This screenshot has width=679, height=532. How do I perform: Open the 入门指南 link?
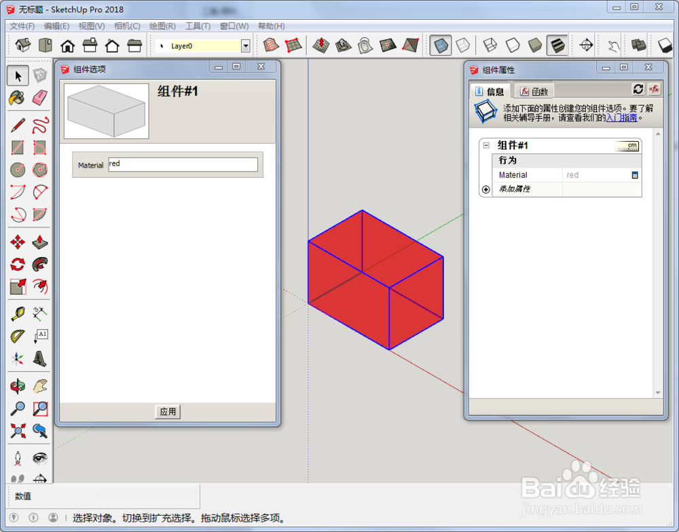point(621,118)
